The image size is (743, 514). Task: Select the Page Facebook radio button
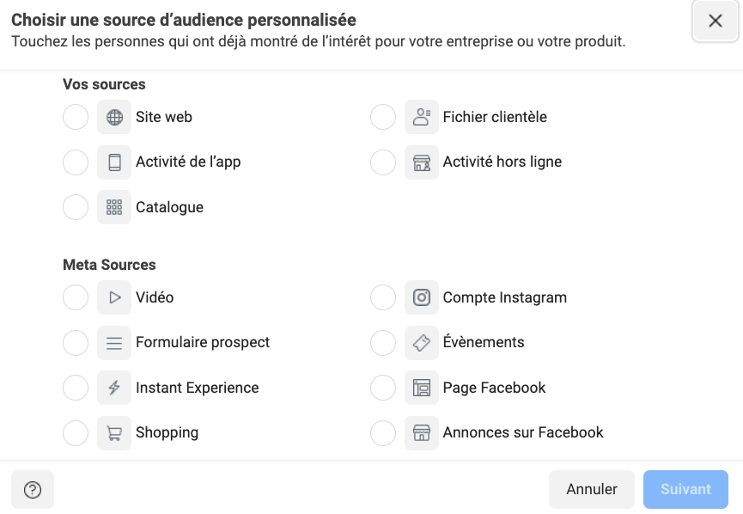pyautogui.click(x=383, y=388)
